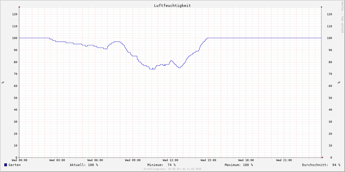Click the Wed 03:00 time axis label
Image resolution: width=345 pixels, height=172 pixels.
(57, 160)
